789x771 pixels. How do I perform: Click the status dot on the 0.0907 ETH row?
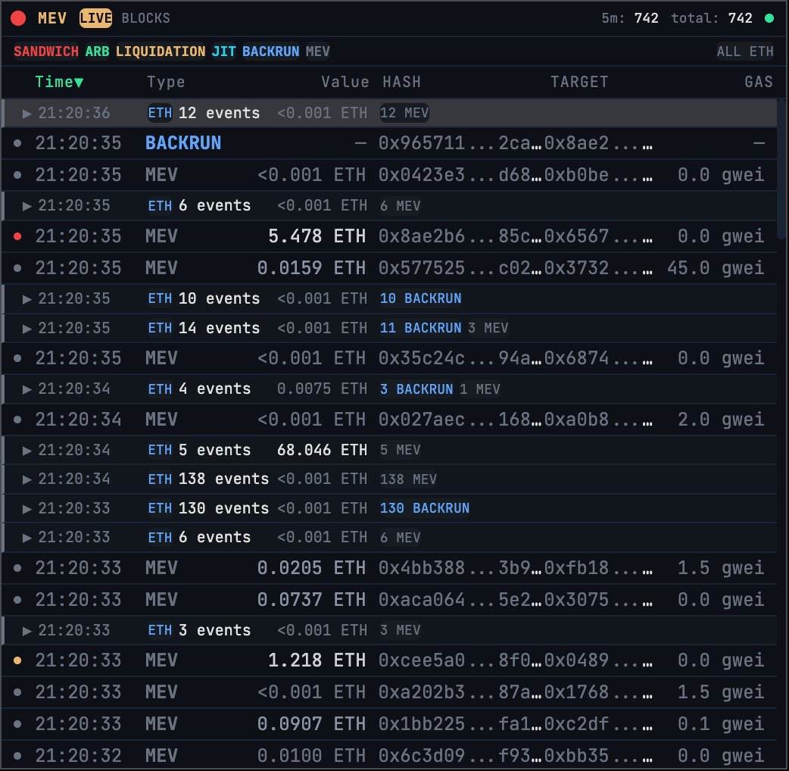[x=17, y=724]
